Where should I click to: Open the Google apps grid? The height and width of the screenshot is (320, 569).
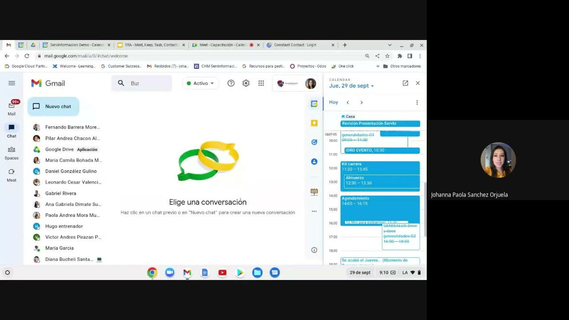[x=261, y=83]
